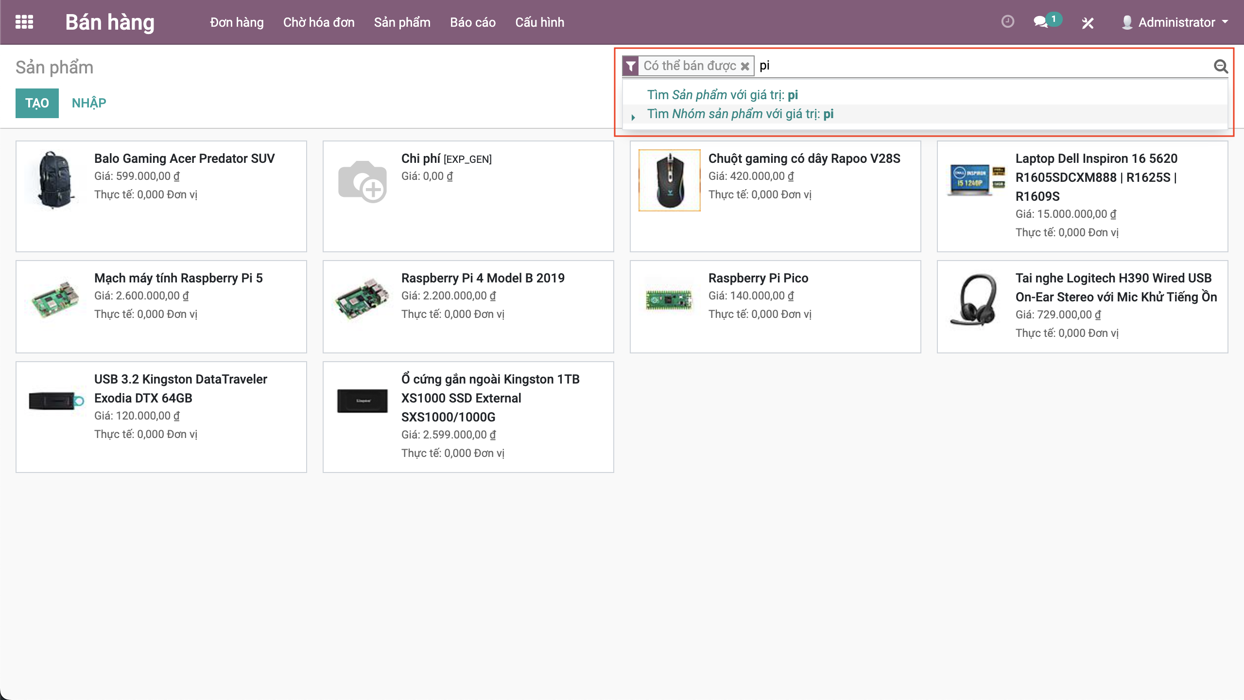The width and height of the screenshot is (1244, 700).
Task: Click in the search input with 'pi'
Action: point(972,66)
